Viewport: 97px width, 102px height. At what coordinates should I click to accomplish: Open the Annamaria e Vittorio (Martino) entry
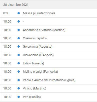point(44,30)
